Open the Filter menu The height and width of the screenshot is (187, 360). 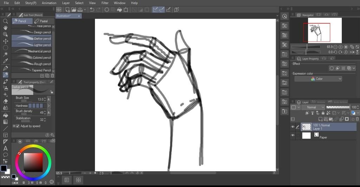pos(105,3)
